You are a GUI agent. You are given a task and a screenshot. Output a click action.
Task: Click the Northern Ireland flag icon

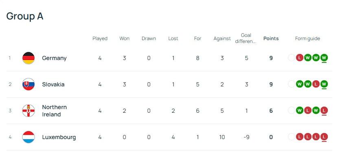click(29, 111)
